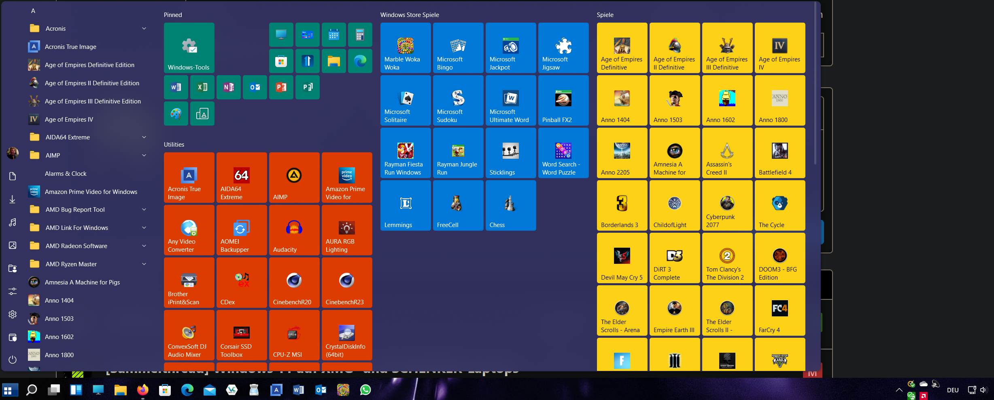Expand the AMD Radeon Software chevron

(144, 246)
